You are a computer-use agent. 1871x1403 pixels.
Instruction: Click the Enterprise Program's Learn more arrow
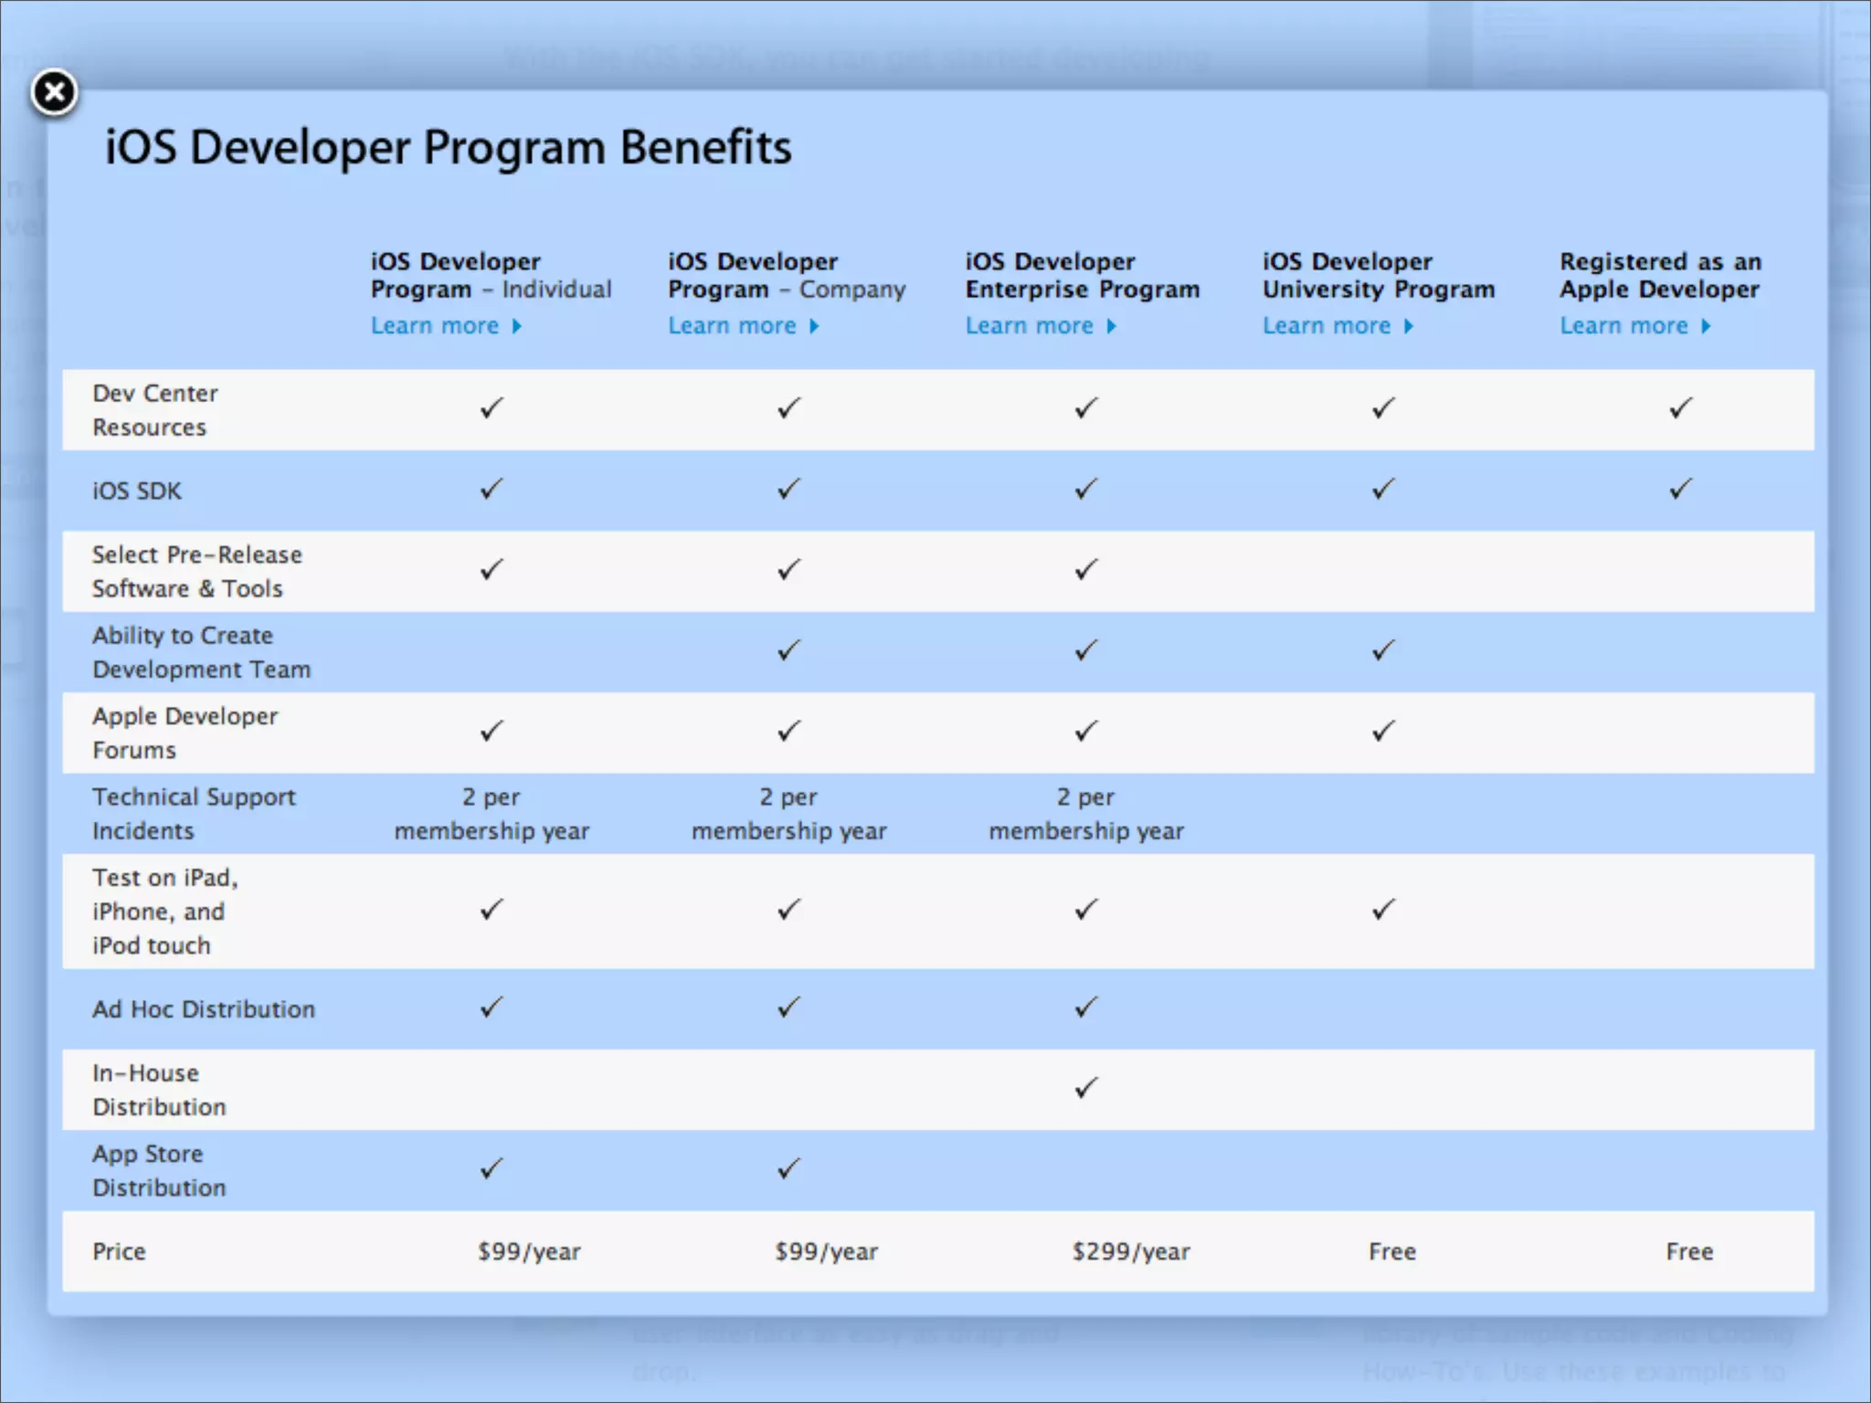[1112, 326]
